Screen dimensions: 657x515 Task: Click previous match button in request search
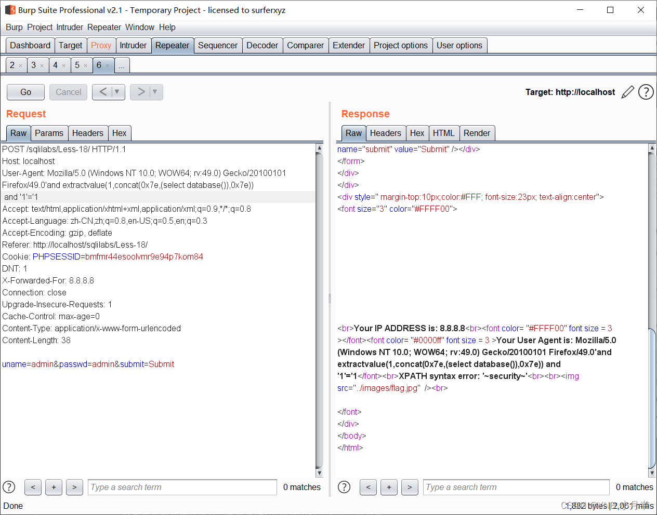click(33, 487)
